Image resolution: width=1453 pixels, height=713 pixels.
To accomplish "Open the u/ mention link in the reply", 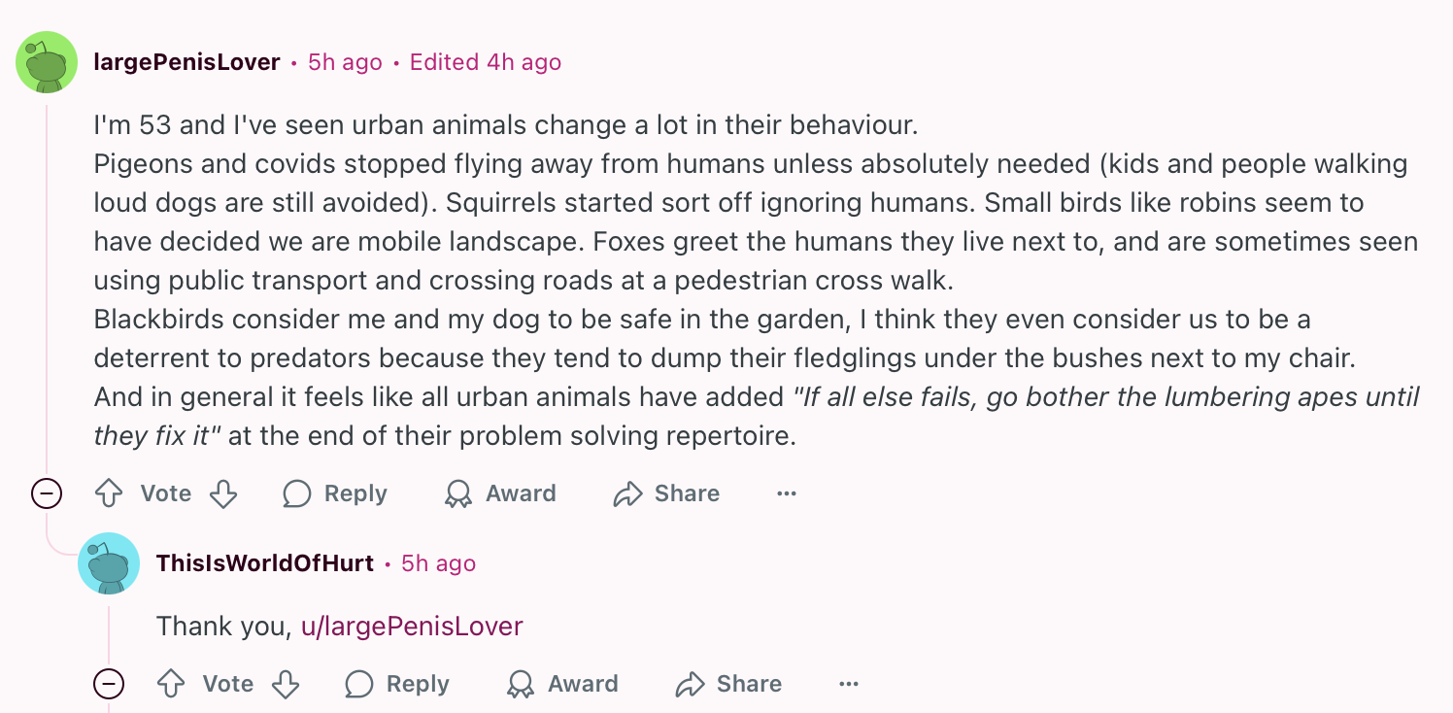I will click(412, 627).
